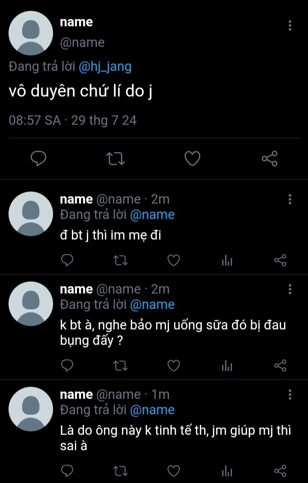Reply to the main tweet

39,159
